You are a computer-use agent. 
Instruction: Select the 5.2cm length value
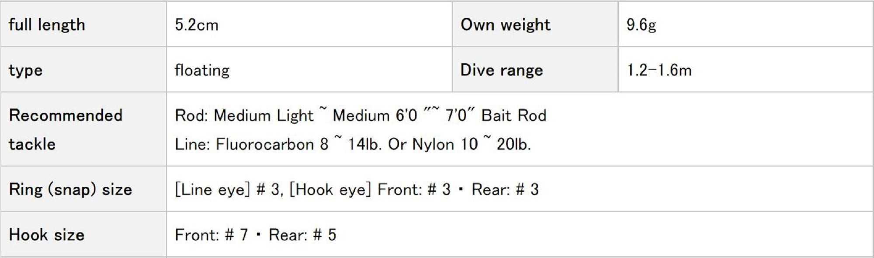(197, 25)
